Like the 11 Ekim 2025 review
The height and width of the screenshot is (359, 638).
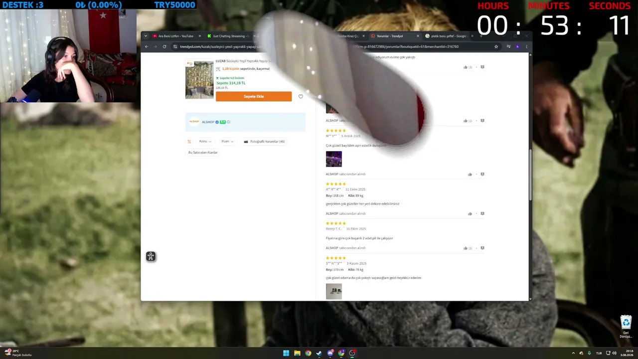tap(470, 213)
